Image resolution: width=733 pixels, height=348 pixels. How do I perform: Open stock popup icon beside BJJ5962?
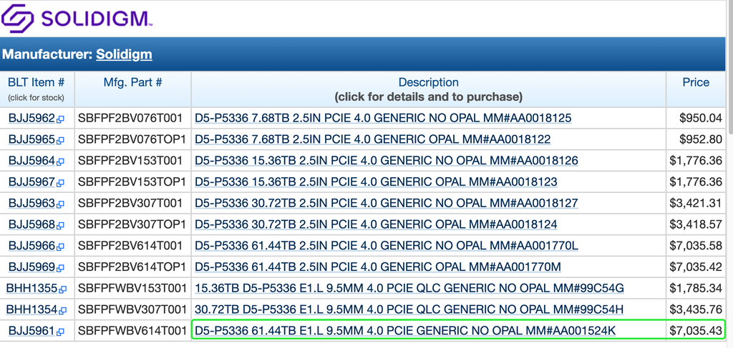[x=60, y=119]
